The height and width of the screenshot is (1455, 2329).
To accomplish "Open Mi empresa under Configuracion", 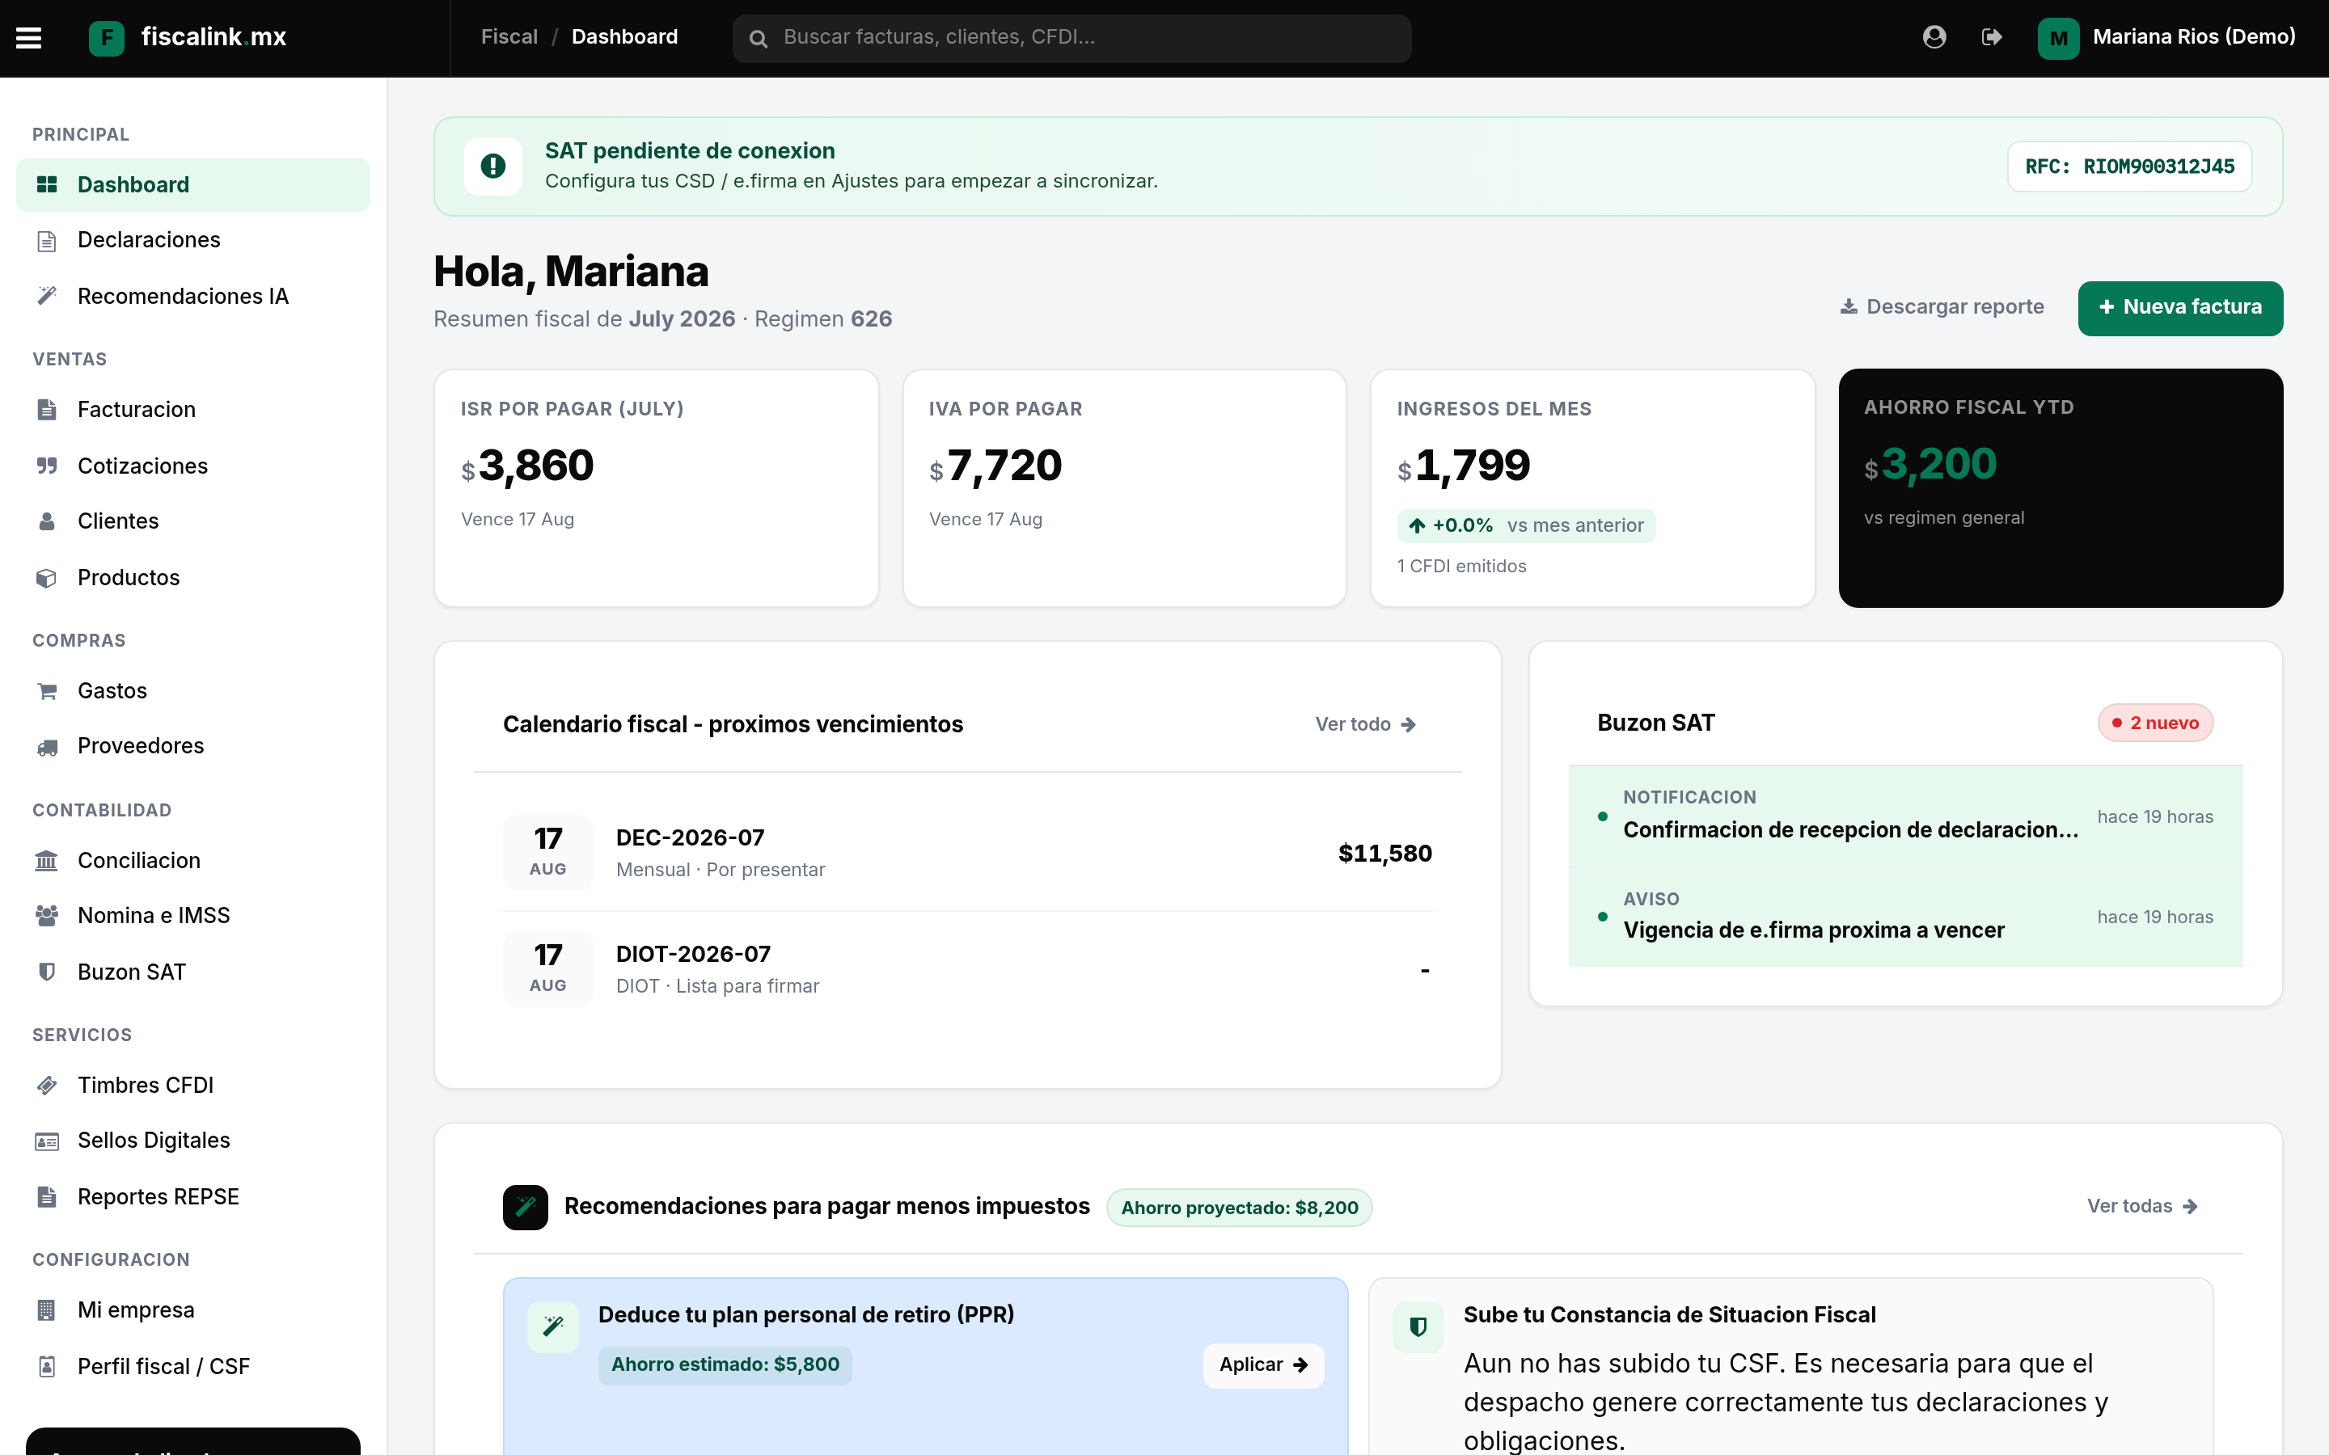I will pos(192,1310).
